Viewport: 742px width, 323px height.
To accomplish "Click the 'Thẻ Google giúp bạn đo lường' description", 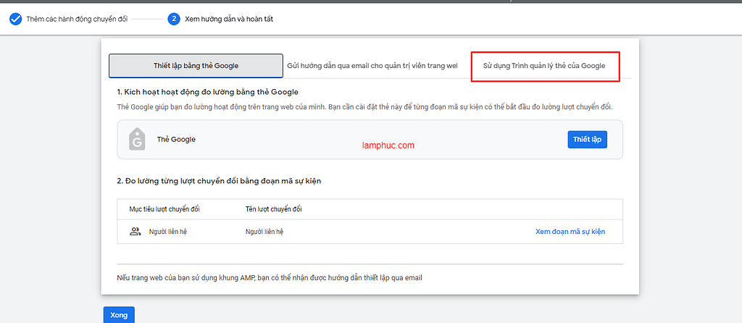I will (x=365, y=107).
